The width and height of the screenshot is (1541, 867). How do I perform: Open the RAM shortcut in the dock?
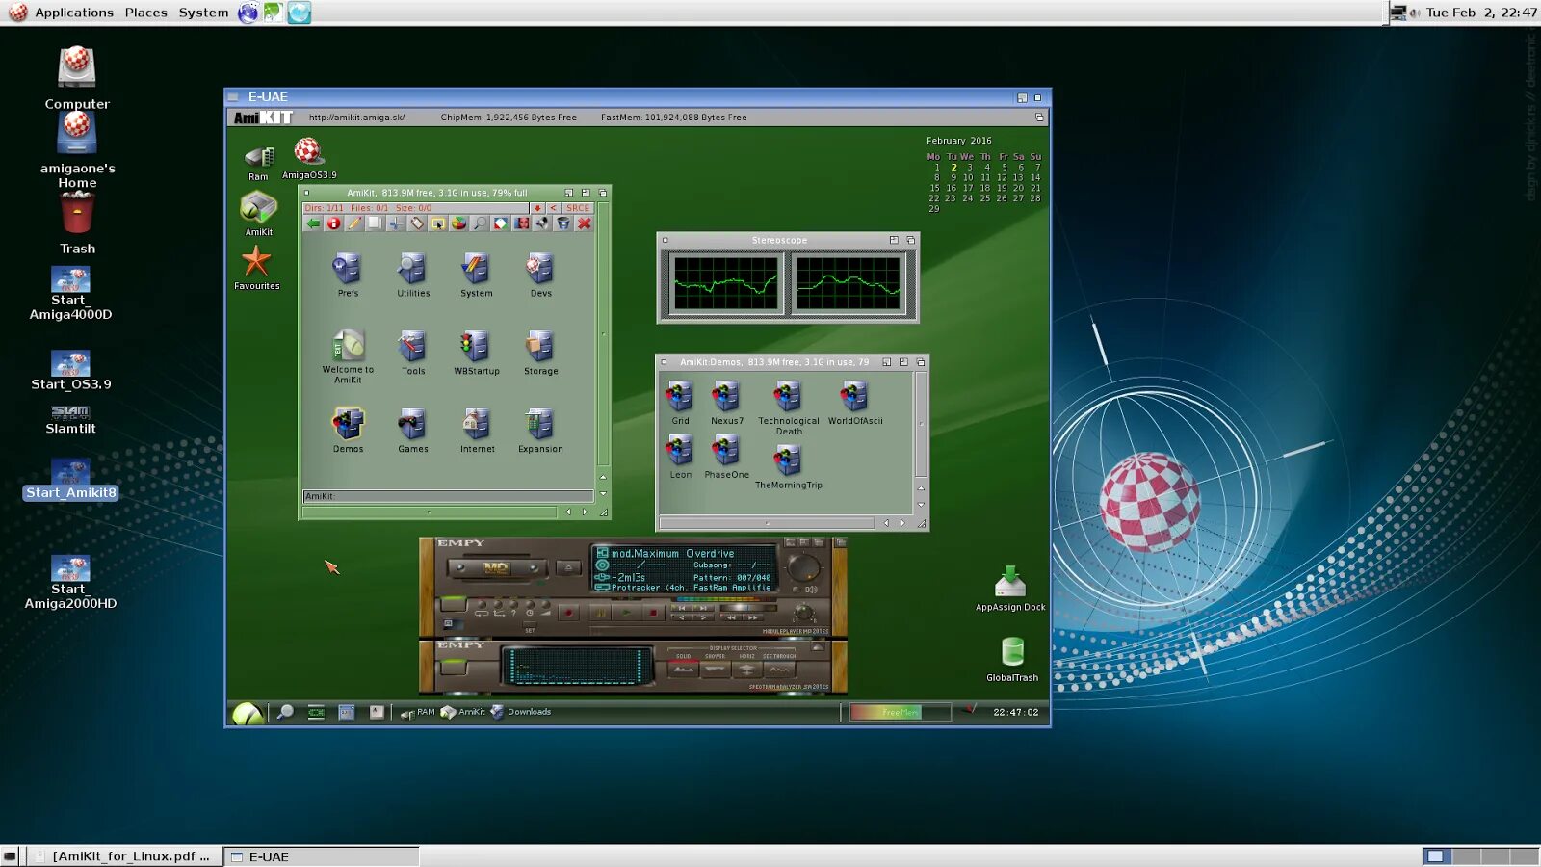pos(417,713)
